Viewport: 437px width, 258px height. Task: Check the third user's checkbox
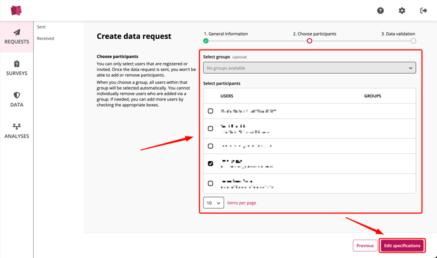(210, 146)
